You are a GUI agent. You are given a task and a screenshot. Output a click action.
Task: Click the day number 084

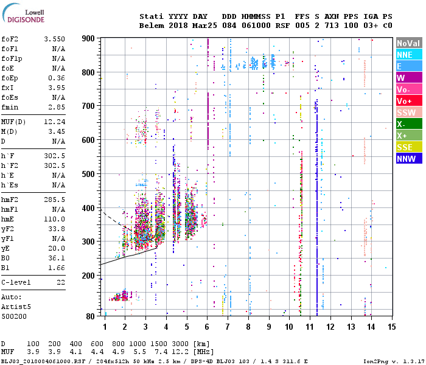229,26
